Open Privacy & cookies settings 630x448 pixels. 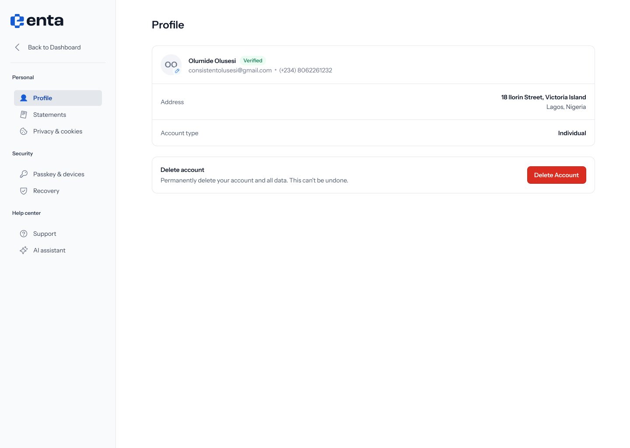[x=58, y=131]
